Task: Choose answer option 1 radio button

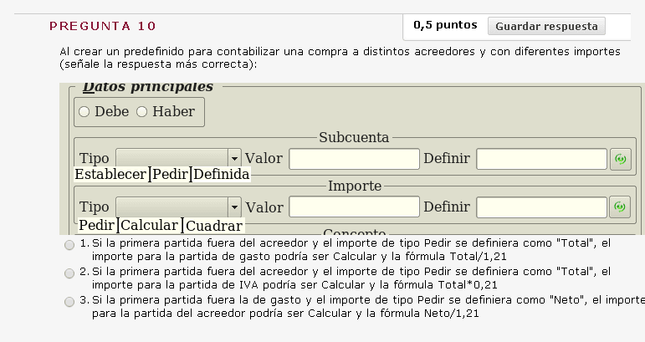Action: coord(69,244)
